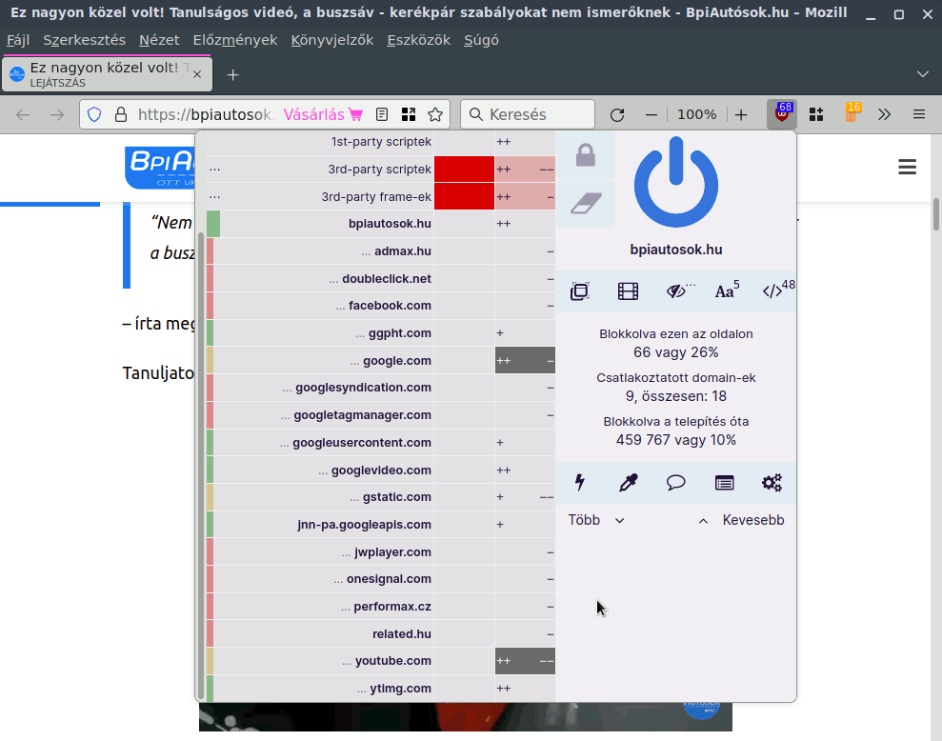This screenshot has width=942, height=741.
Task: Open the Előzmények menu
Action: point(235,40)
